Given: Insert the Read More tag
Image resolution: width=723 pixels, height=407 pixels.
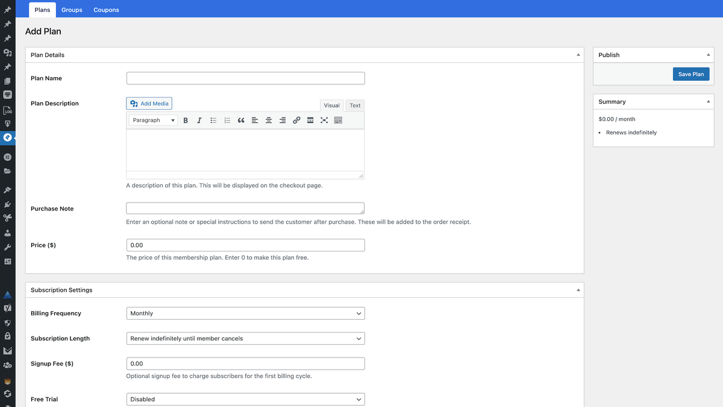Looking at the screenshot, I should coord(310,120).
